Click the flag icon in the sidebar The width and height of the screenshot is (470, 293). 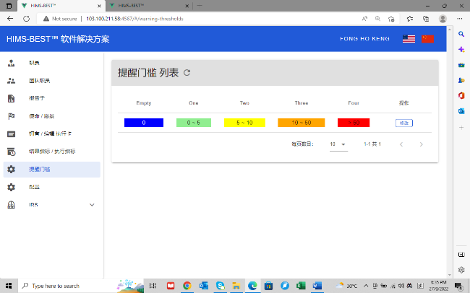(x=12, y=116)
